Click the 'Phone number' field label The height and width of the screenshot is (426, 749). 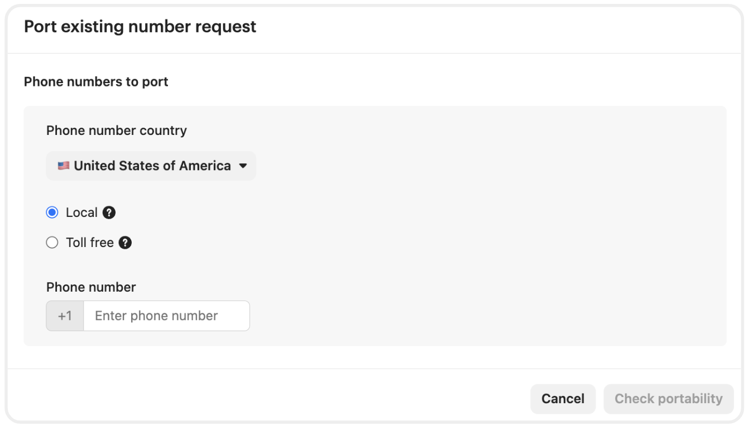(91, 287)
